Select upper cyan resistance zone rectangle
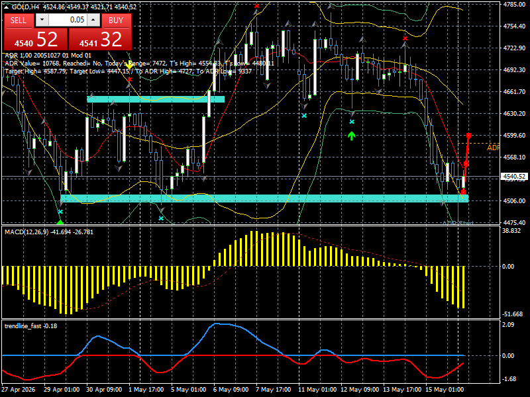 click(156, 99)
